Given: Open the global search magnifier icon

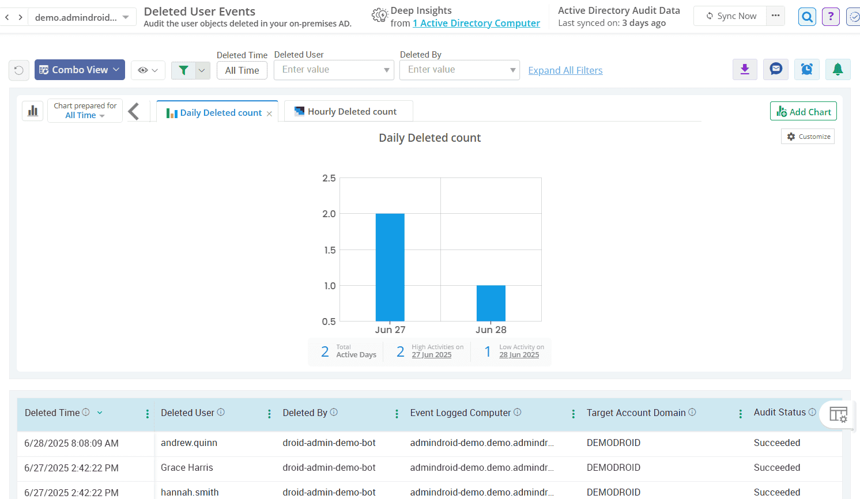Looking at the screenshot, I should [806, 16].
